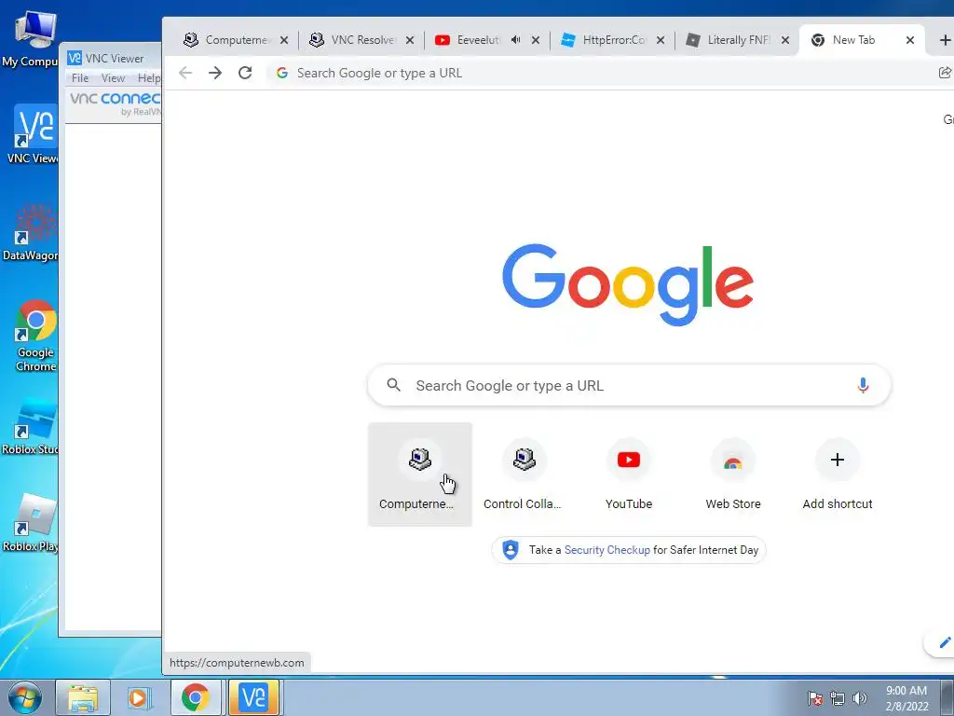Click the network icon in the system tray
Image resolution: width=954 pixels, height=716 pixels.
click(838, 698)
